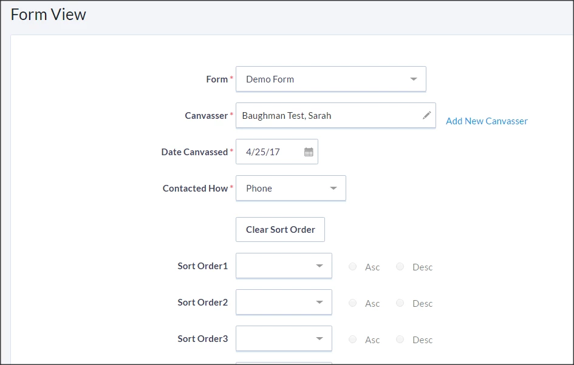Select Desc radio for Sort Order2
The image size is (574, 365).
click(400, 303)
